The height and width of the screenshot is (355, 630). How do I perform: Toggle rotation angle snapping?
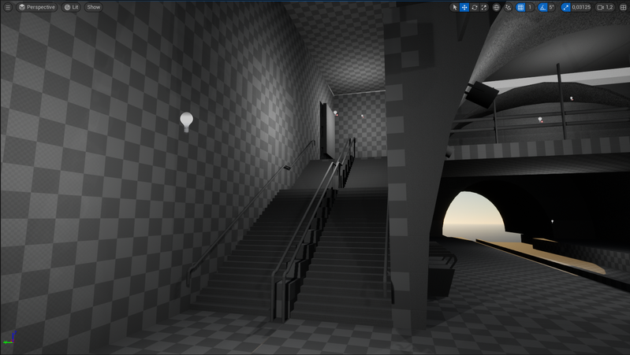tap(542, 7)
